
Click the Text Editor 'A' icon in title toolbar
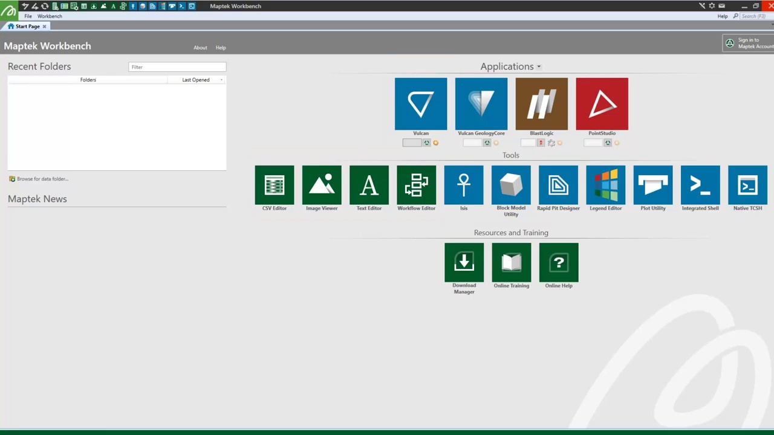click(113, 6)
